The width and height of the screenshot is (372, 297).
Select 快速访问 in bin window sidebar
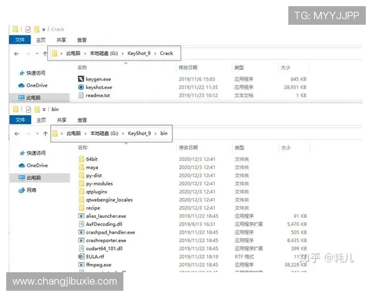pyautogui.click(x=33, y=153)
